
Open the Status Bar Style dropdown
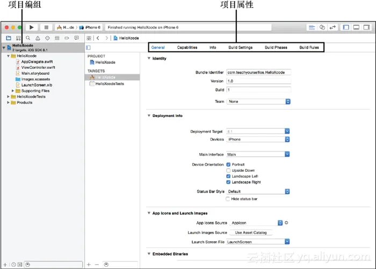[258, 191]
